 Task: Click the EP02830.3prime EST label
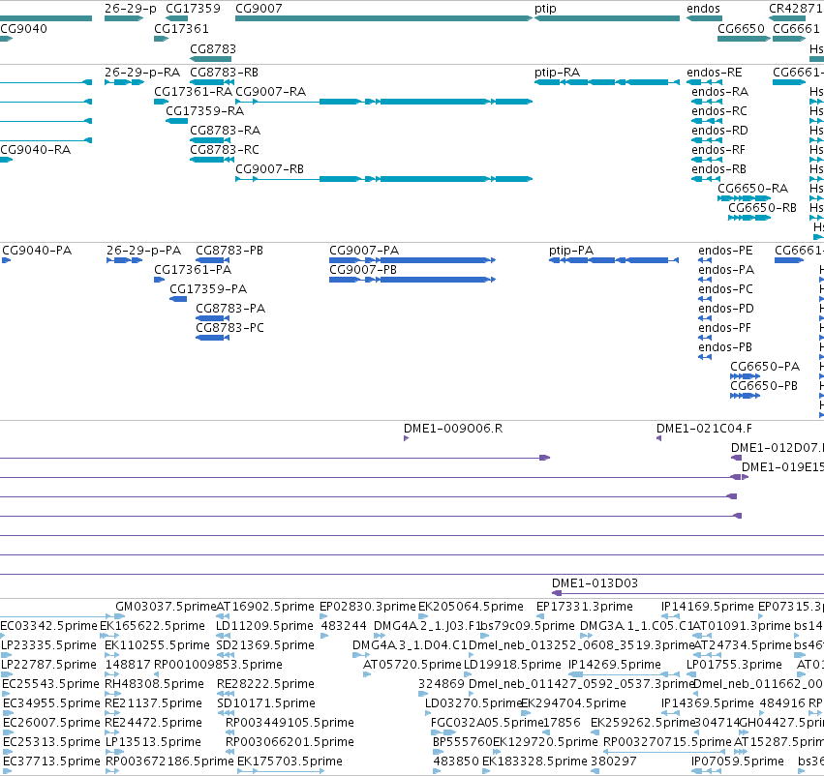[368, 607]
